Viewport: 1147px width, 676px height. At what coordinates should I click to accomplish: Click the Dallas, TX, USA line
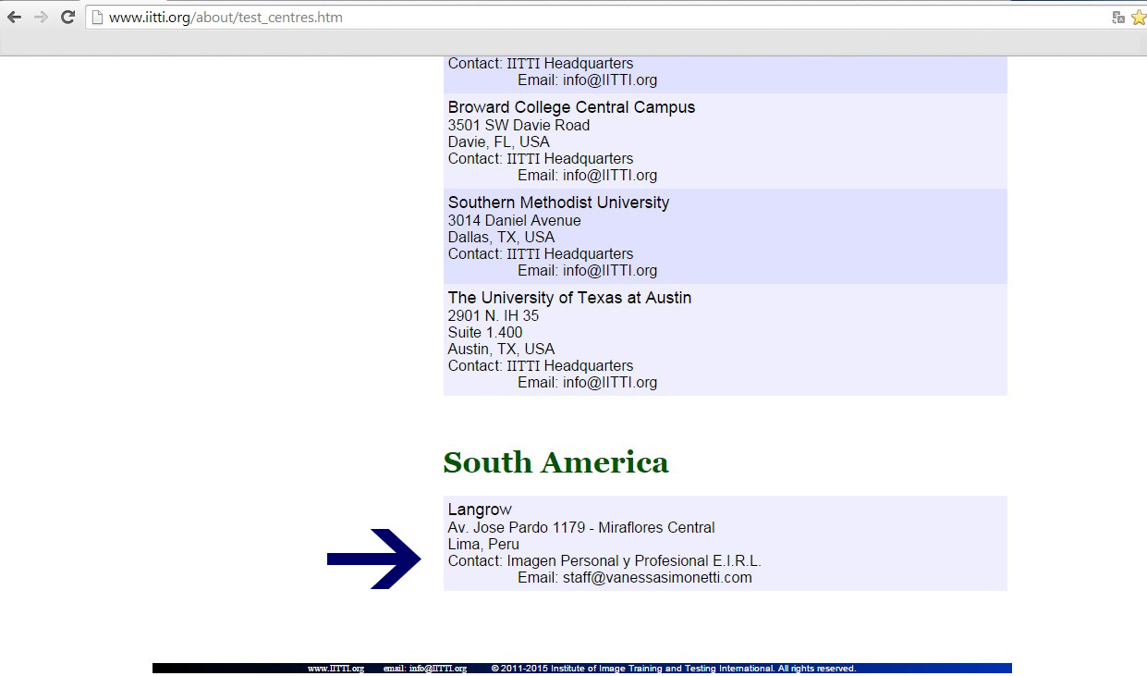(x=502, y=238)
